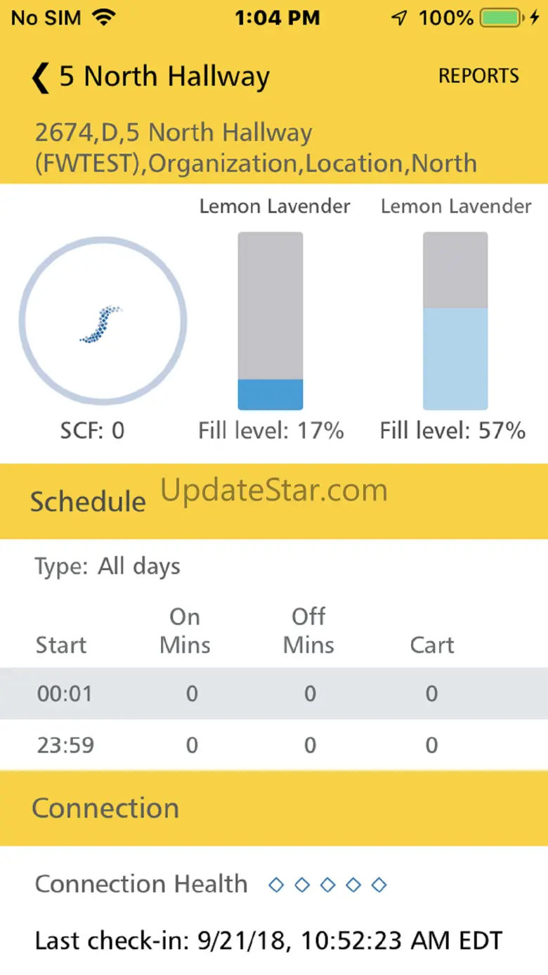Tap the back chevron beside 5 North Hallway
Screen dimensions: 548x975
pos(40,77)
